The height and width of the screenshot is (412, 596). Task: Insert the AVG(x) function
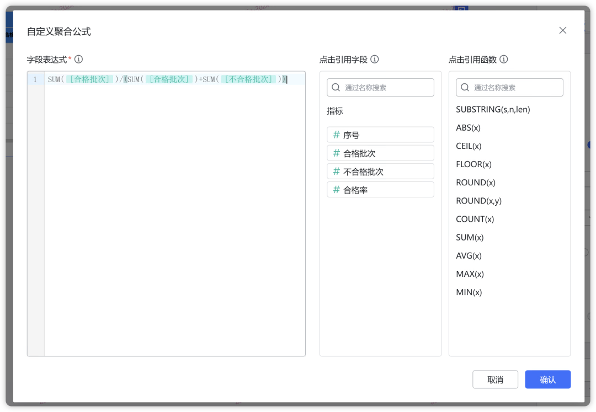tap(469, 255)
